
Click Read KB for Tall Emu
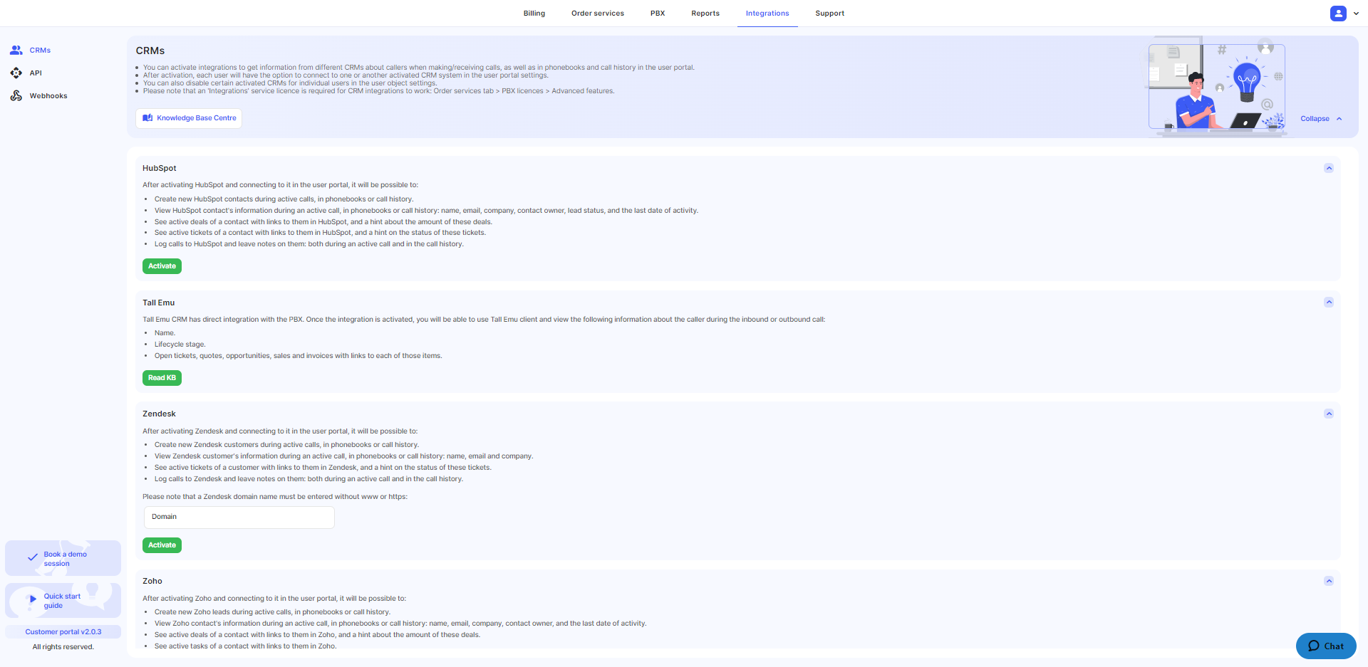click(x=162, y=378)
